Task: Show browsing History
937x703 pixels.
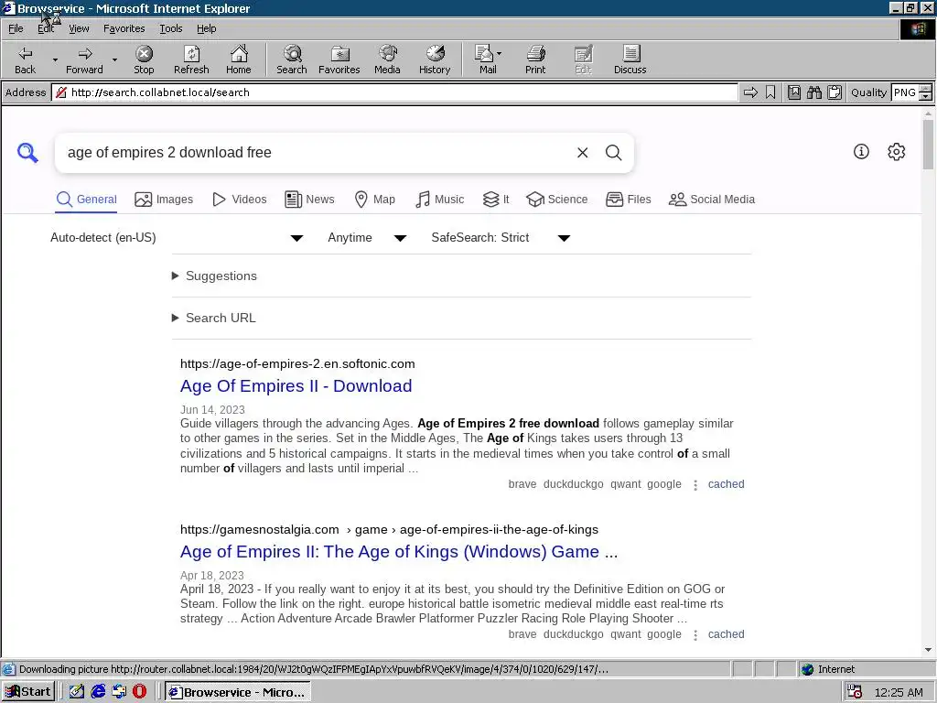Action: point(435,59)
